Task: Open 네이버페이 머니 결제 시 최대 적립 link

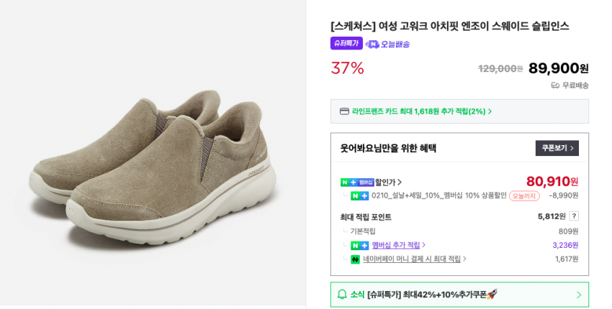Action: 414,259
